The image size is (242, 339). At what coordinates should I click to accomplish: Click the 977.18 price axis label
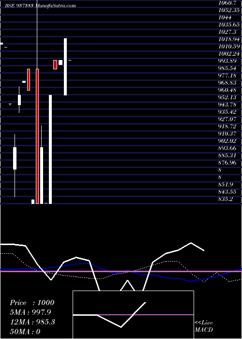pyautogui.click(x=227, y=76)
